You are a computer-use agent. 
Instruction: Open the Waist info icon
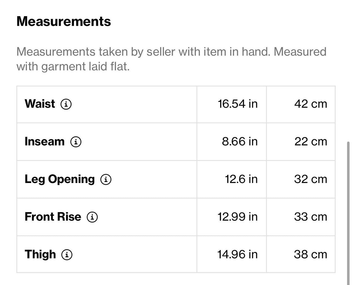click(66, 104)
